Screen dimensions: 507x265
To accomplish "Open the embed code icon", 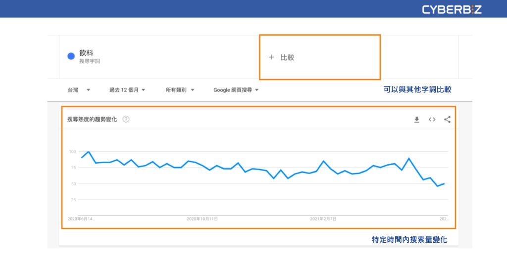I will pyautogui.click(x=432, y=119).
